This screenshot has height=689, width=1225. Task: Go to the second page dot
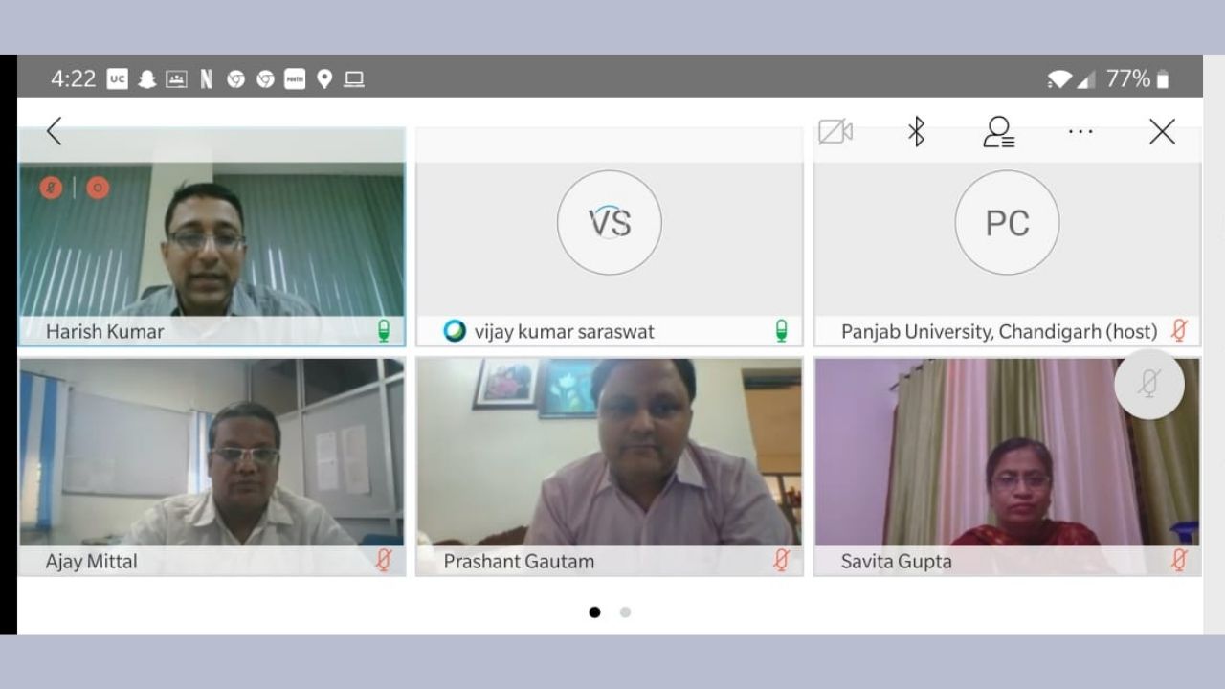[x=625, y=612]
